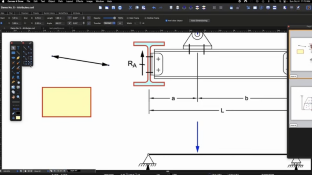The image size is (312, 175).
Task: Switch to the test graphics document tab
Action: pyautogui.click(x=57, y=28)
